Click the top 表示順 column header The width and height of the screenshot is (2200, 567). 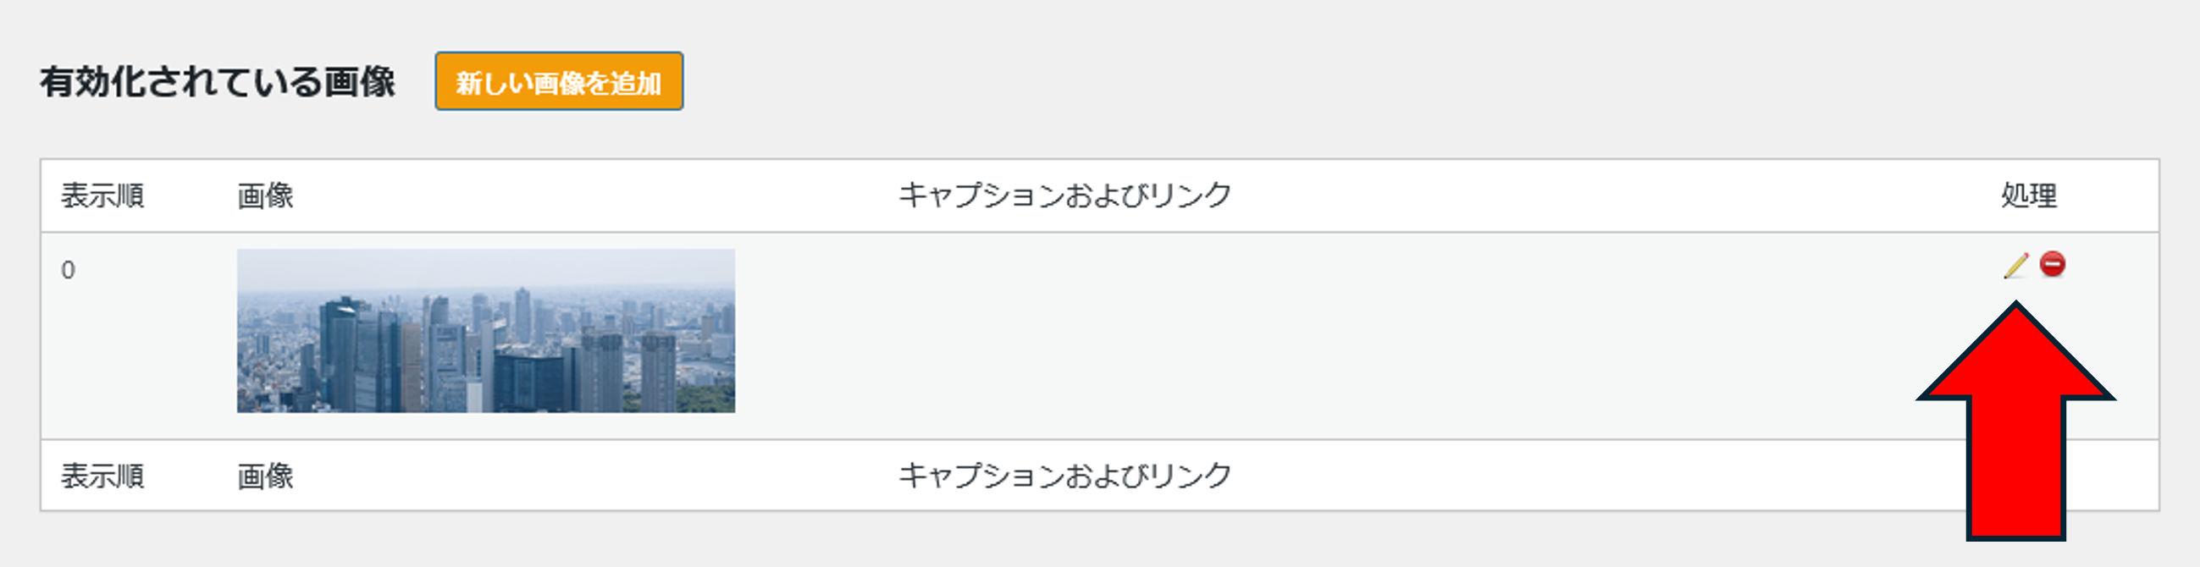point(102,195)
